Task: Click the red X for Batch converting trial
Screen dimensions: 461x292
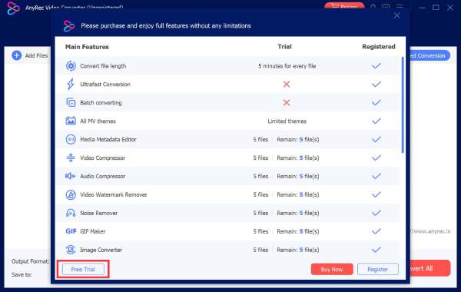Action: coord(287,103)
